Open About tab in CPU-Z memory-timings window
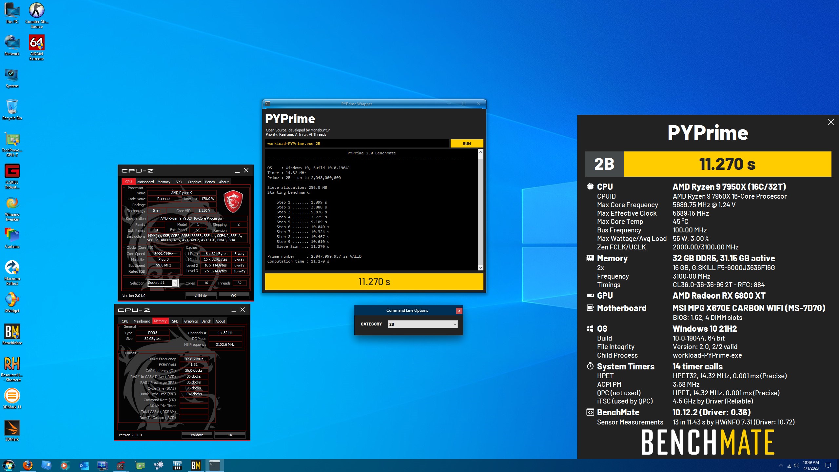 [220, 321]
